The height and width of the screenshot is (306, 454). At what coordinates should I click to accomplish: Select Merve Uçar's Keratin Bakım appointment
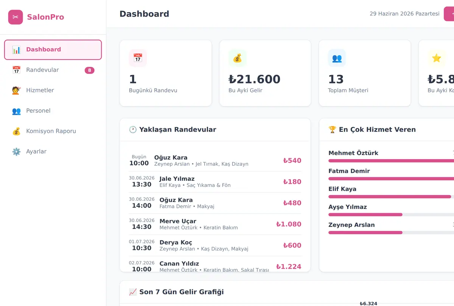(x=215, y=224)
